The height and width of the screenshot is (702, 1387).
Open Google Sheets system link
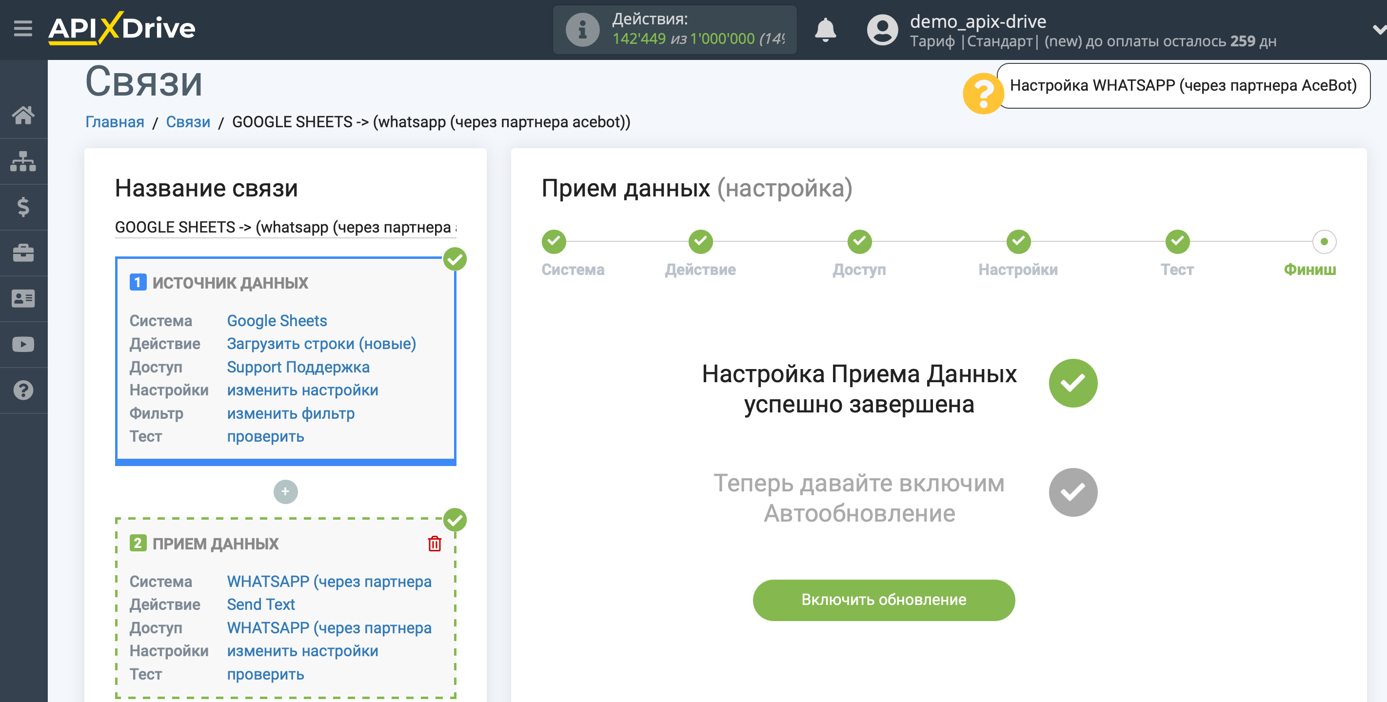click(x=277, y=320)
